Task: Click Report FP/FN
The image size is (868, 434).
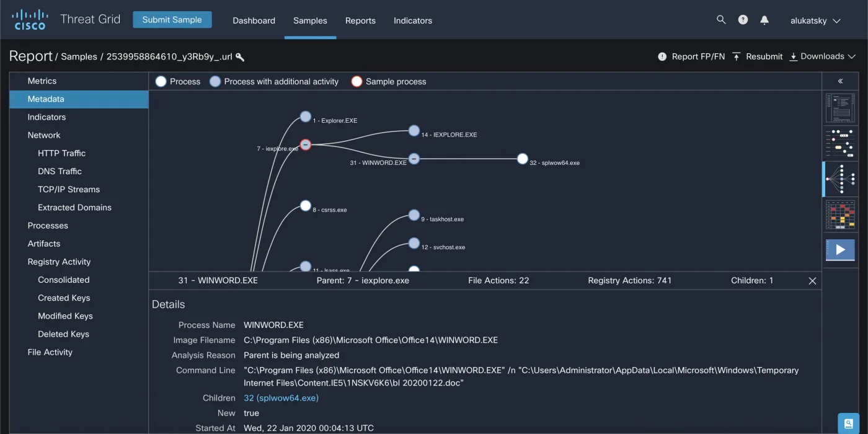Action: [691, 56]
